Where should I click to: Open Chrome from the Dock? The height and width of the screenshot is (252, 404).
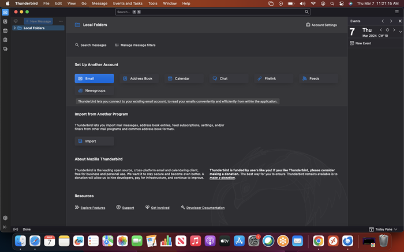(x=319, y=241)
